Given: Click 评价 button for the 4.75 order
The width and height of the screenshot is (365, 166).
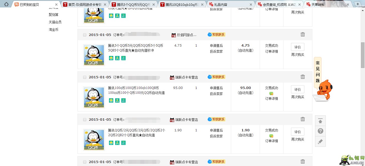Looking at the screenshot, I should pos(298,47).
